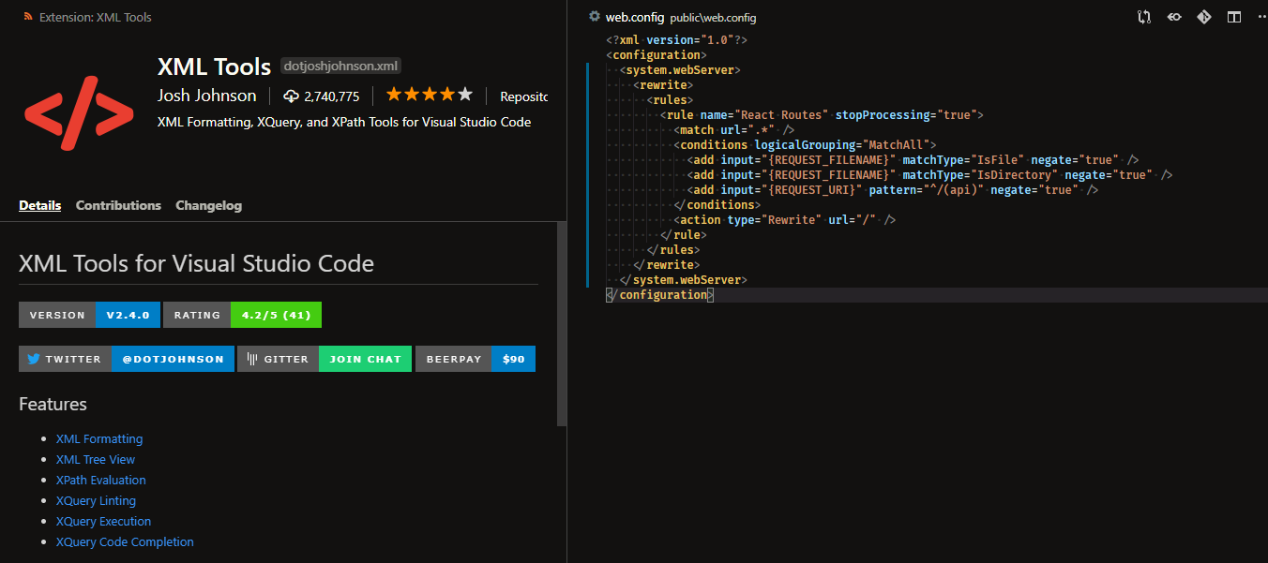Click the extension description text
1268x563 pixels.
point(344,122)
